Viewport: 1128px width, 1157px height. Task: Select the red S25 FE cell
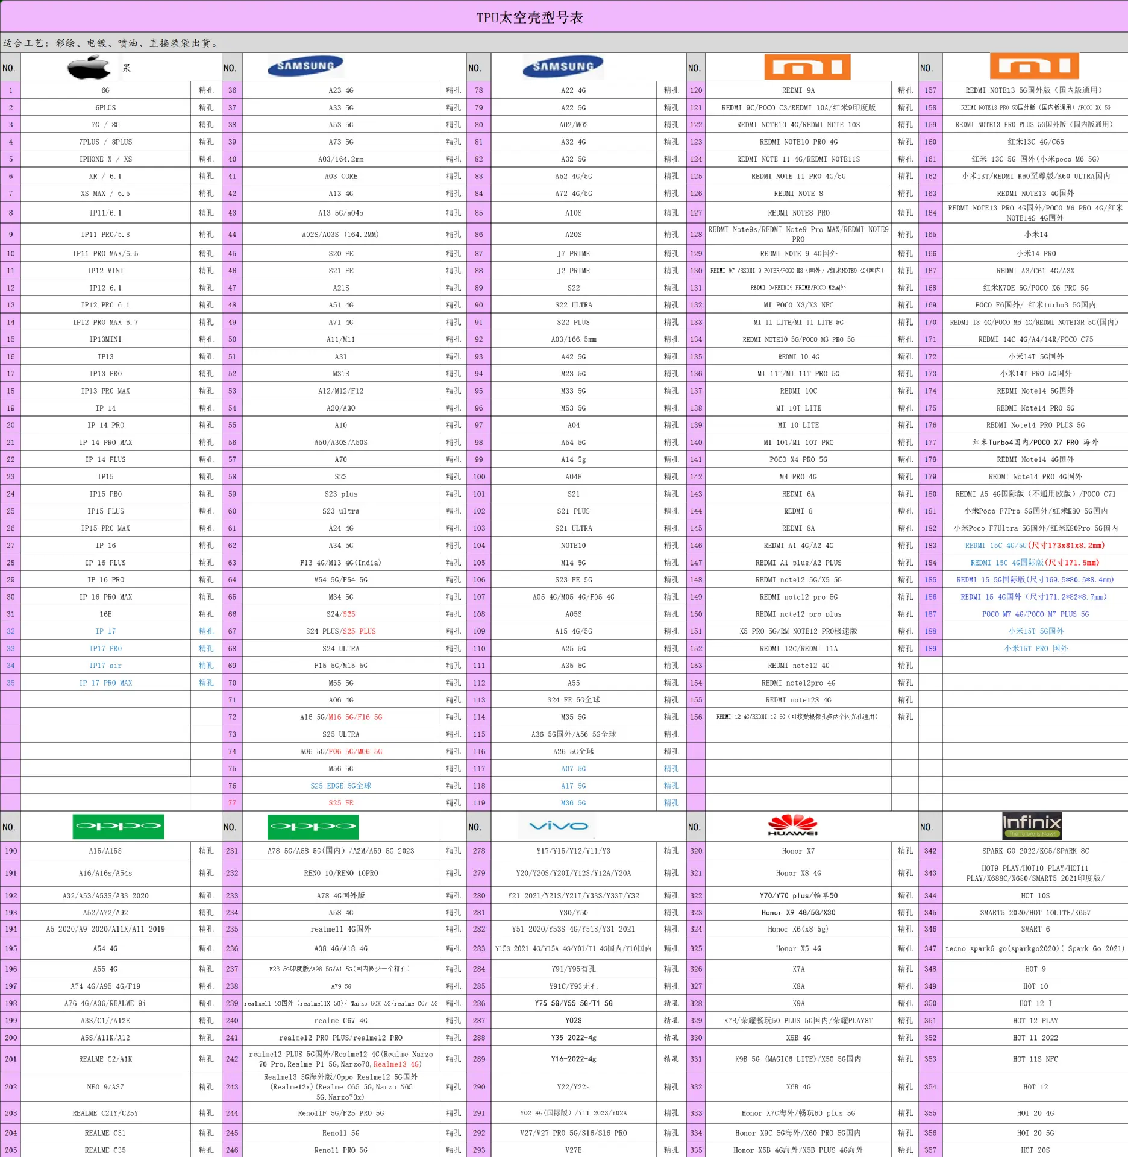coord(341,803)
